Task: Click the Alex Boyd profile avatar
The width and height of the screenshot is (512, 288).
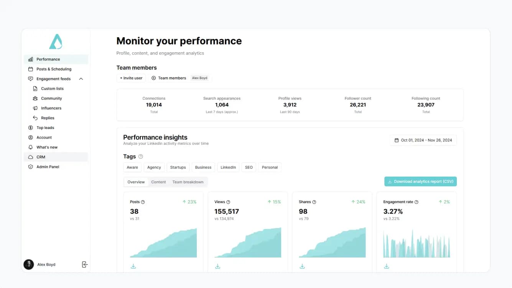Action: point(29,265)
